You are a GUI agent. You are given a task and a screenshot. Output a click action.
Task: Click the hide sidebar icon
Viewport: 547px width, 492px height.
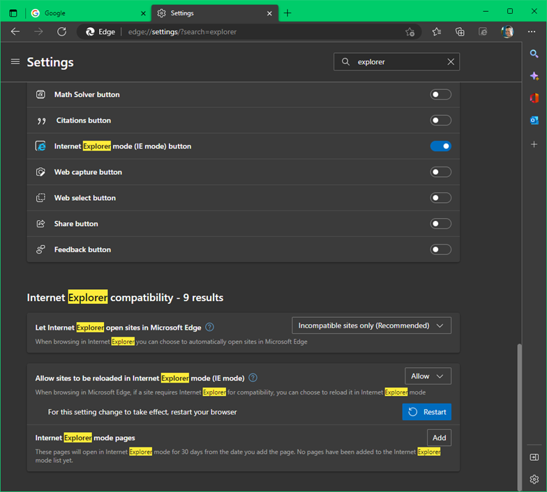pos(534,457)
